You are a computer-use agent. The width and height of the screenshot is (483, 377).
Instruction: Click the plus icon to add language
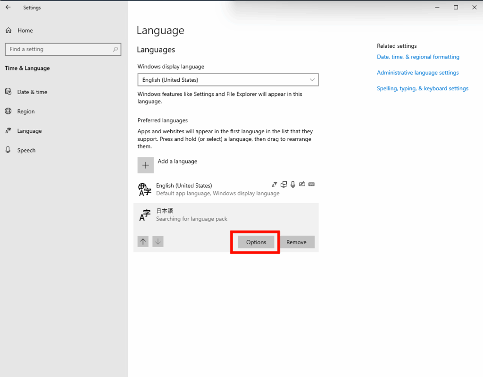(145, 165)
